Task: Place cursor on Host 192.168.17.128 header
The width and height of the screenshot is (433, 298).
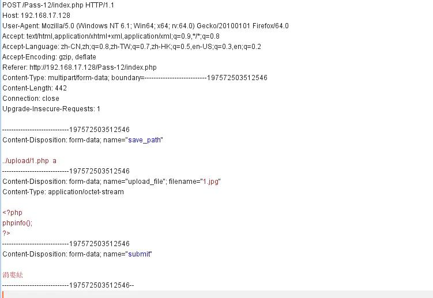Action: point(36,15)
